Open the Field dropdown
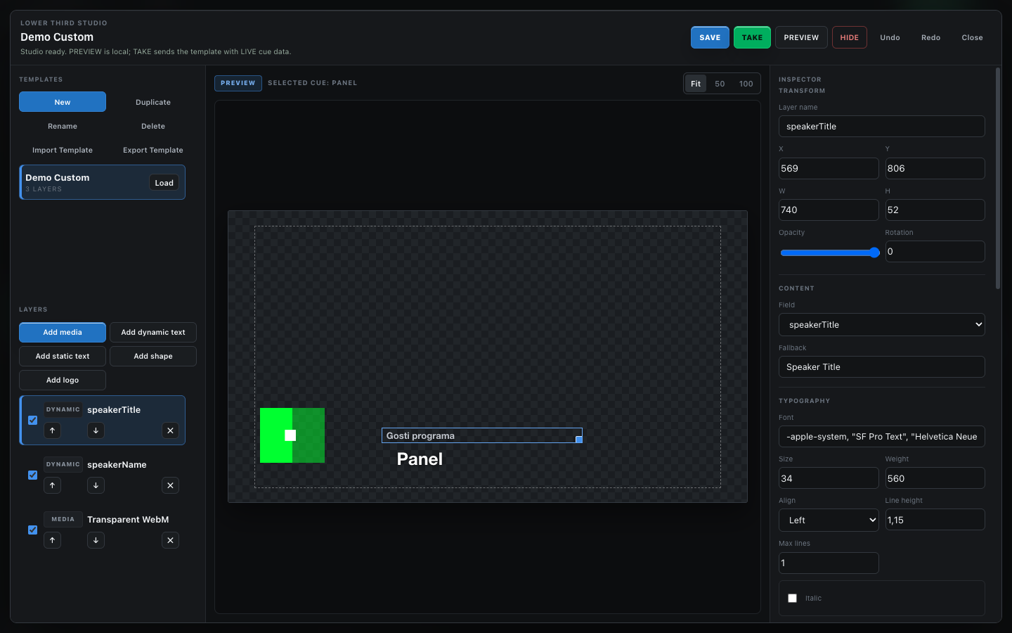Image resolution: width=1012 pixels, height=633 pixels. point(881,325)
